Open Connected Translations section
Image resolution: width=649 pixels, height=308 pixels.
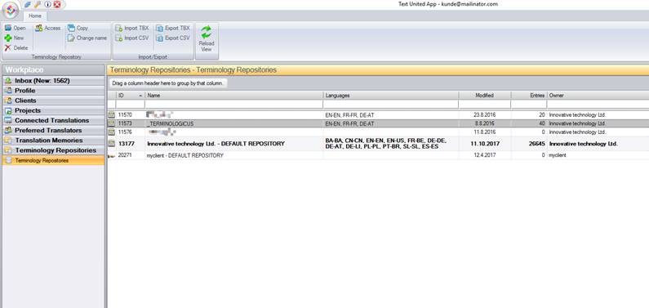coord(53,120)
